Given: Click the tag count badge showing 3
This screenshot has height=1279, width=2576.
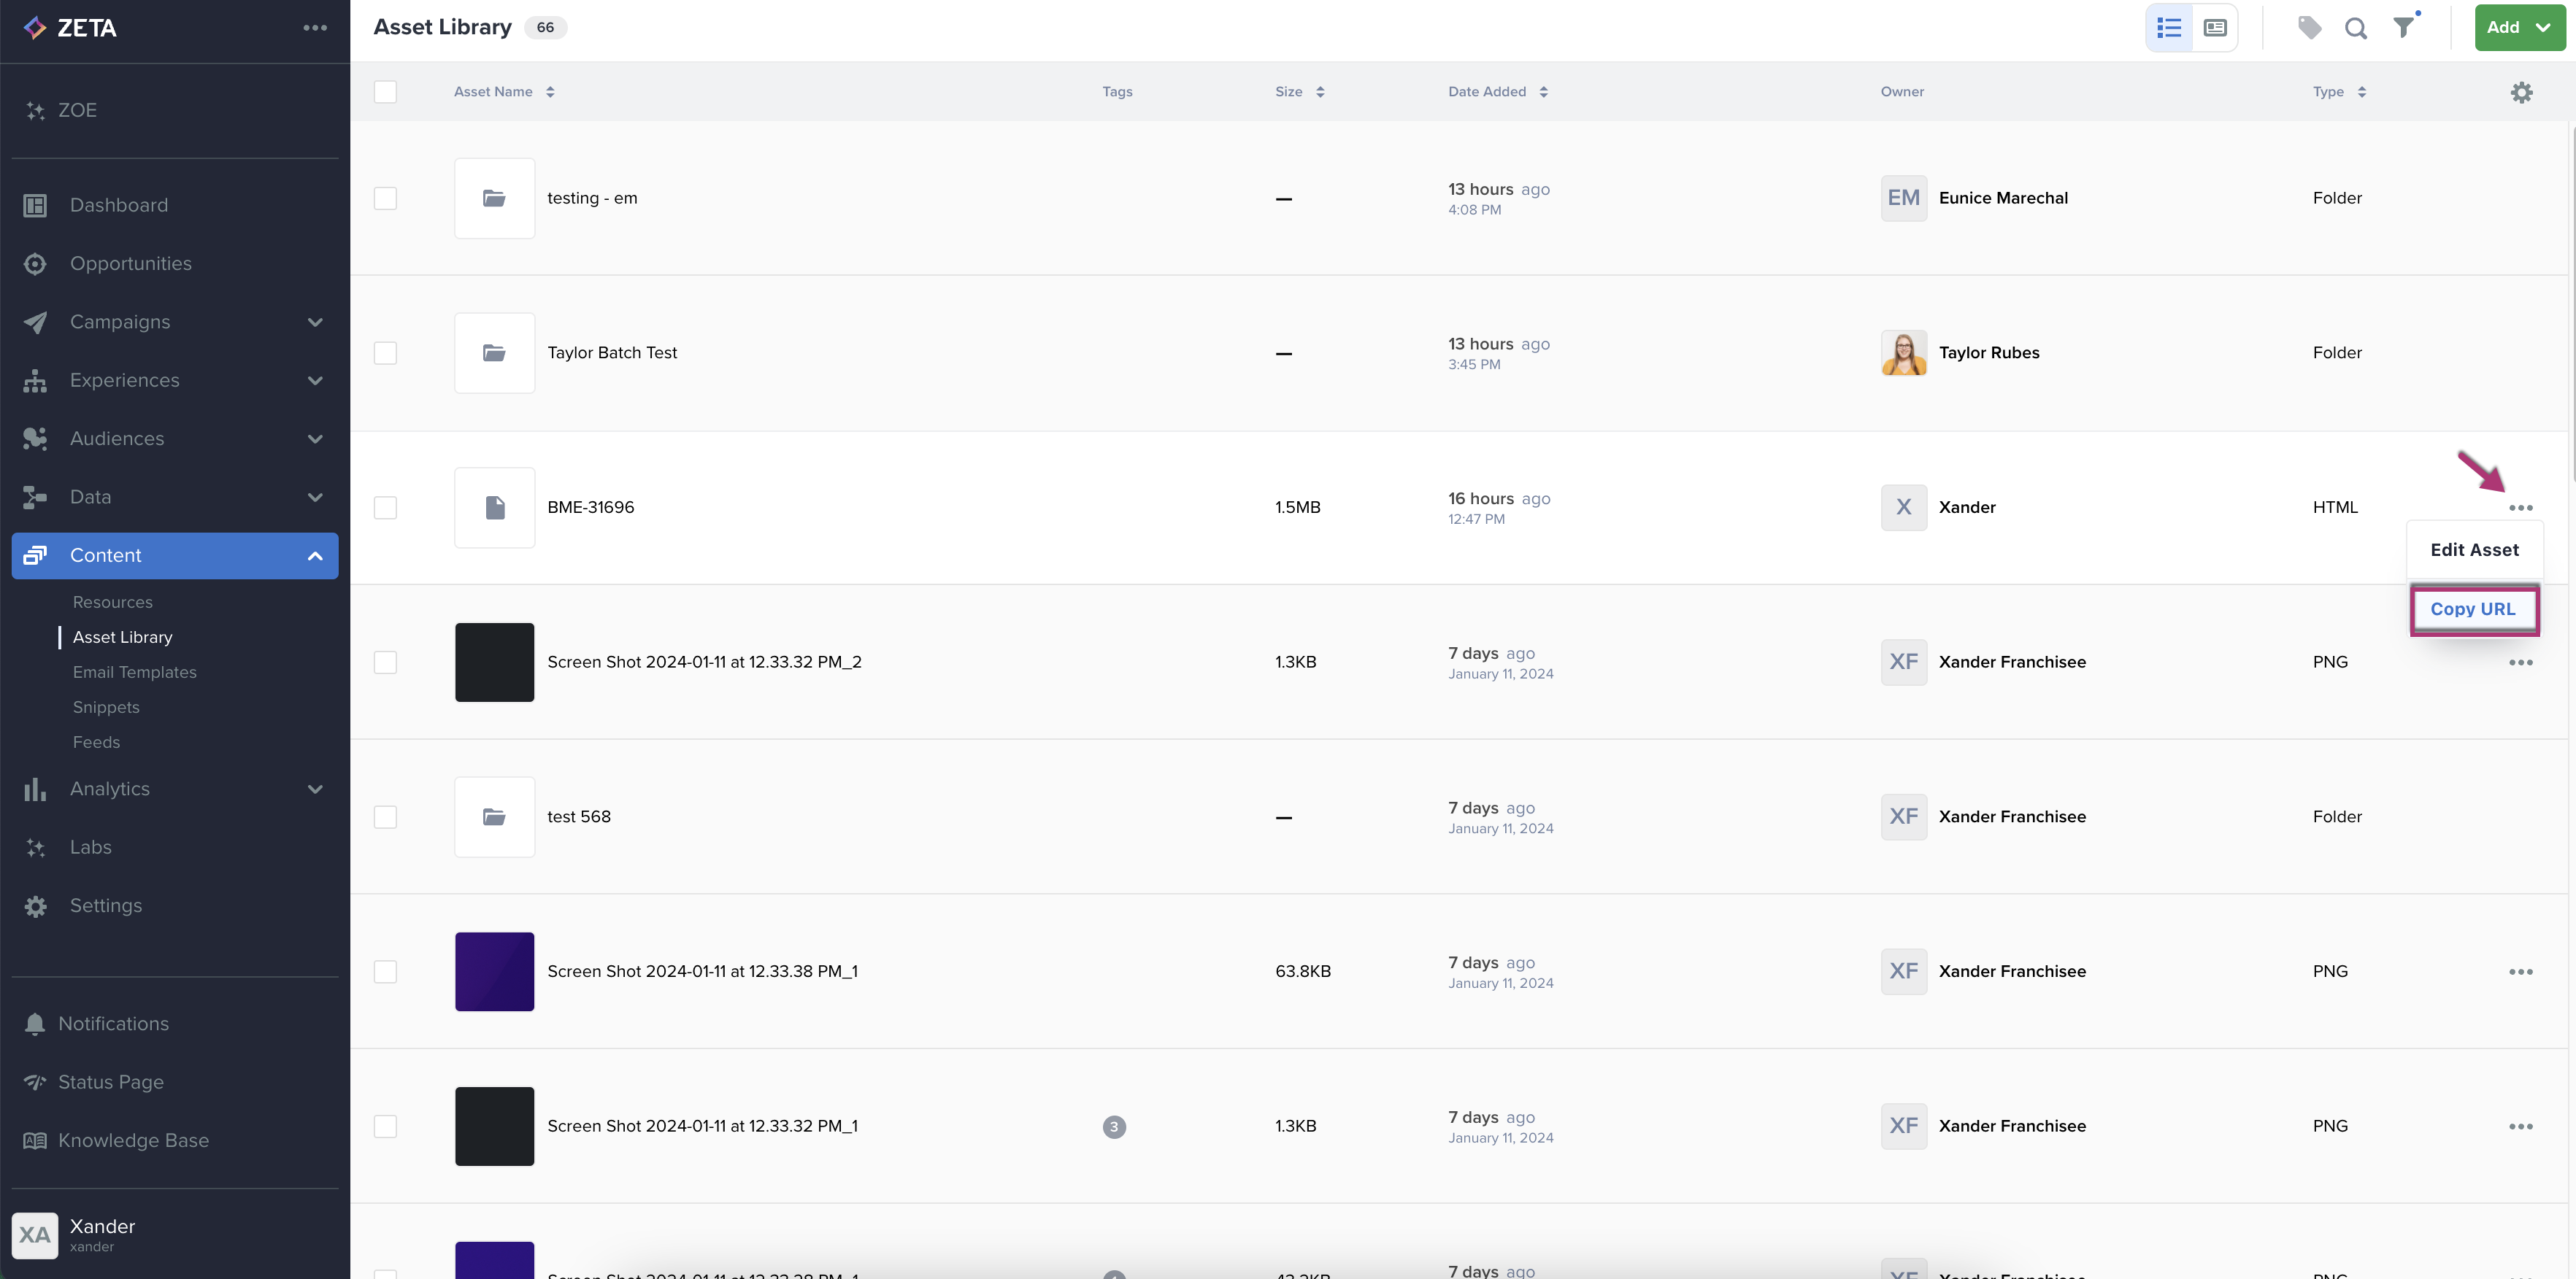Looking at the screenshot, I should pos(1114,1127).
